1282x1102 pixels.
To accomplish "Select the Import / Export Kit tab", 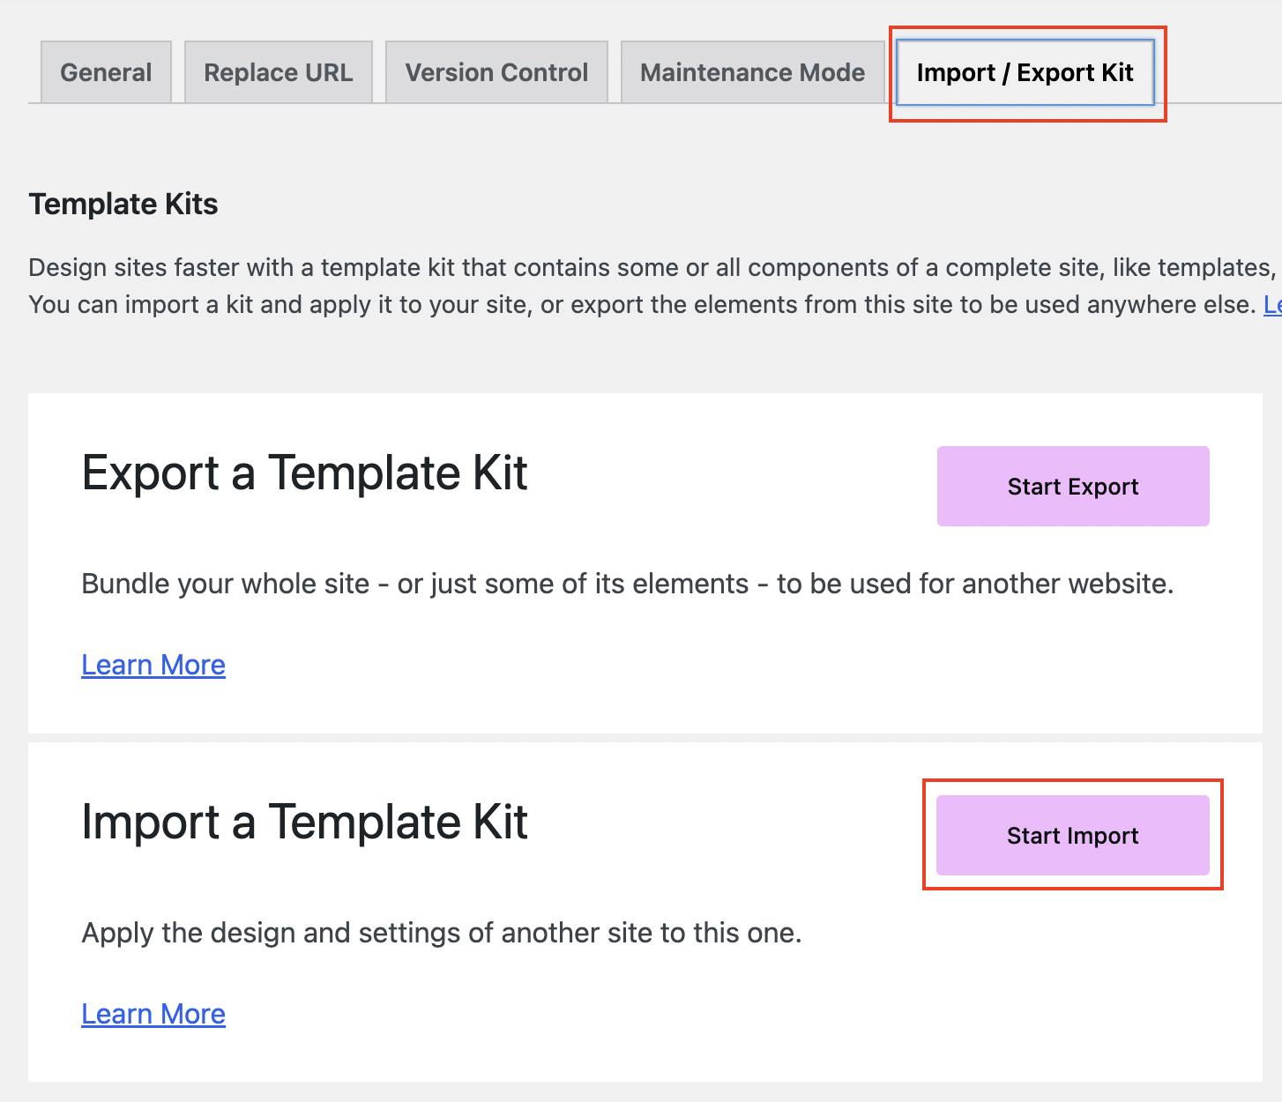I will (x=1025, y=72).
